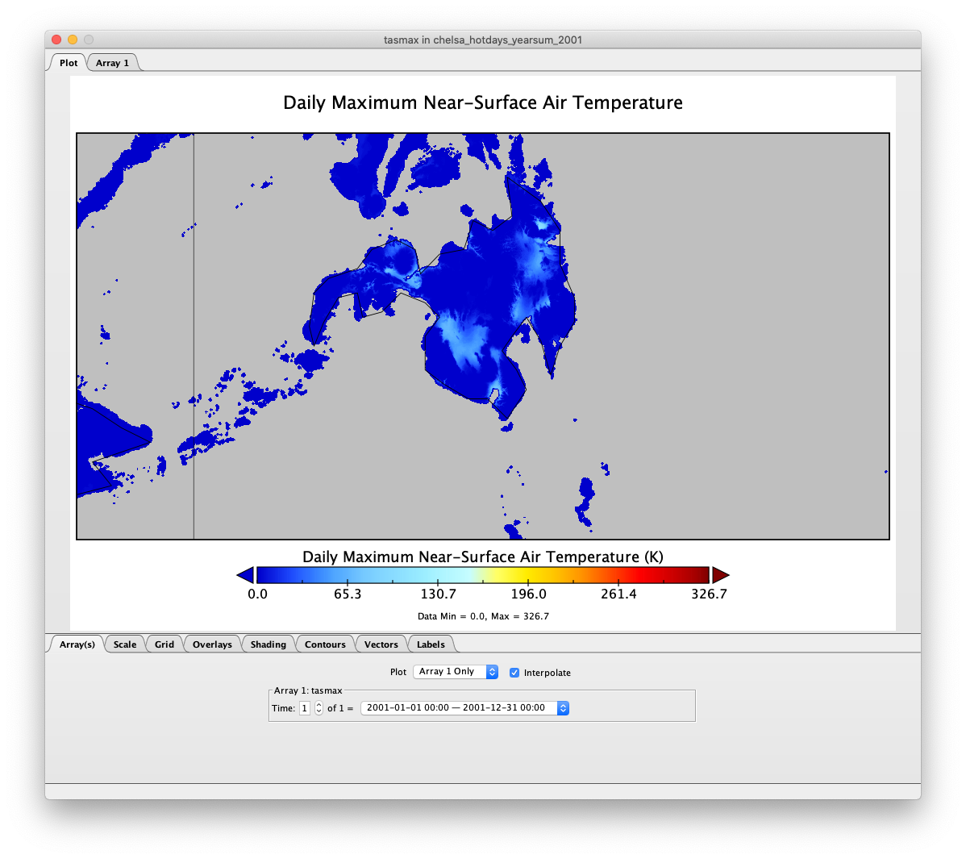Open the Plot Array 1 Only dropdown

pyautogui.click(x=456, y=672)
